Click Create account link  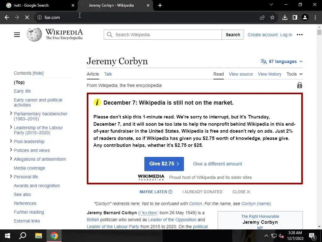tap(263, 35)
